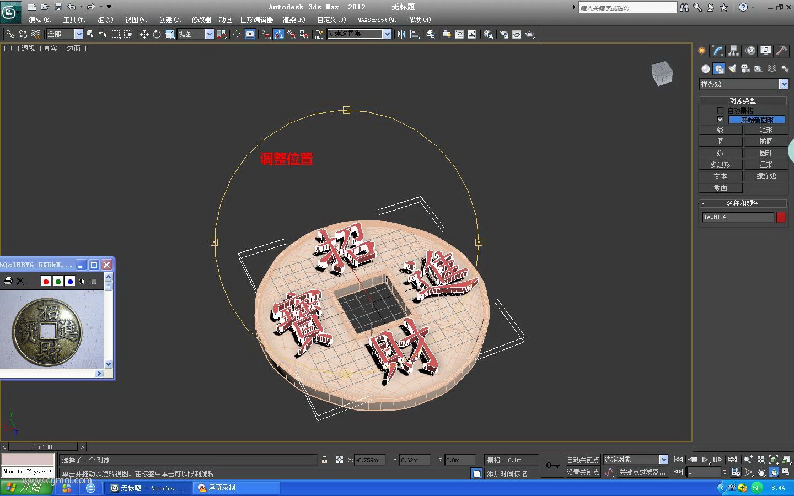
Task: Open the 视图 reference coordinate dropdown
Action: (x=209, y=34)
